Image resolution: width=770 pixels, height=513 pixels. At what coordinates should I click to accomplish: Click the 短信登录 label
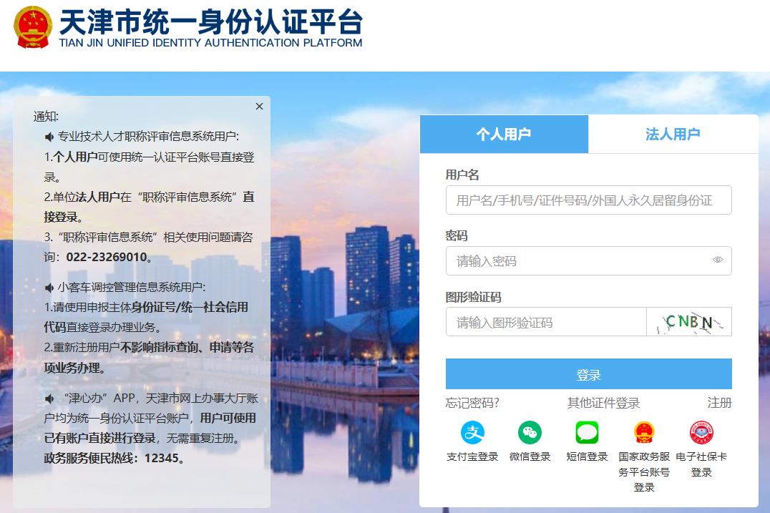point(587,457)
